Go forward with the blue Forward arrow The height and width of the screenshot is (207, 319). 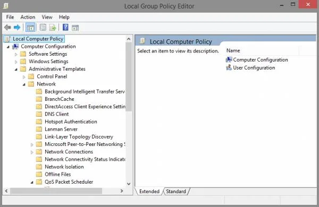17,28
